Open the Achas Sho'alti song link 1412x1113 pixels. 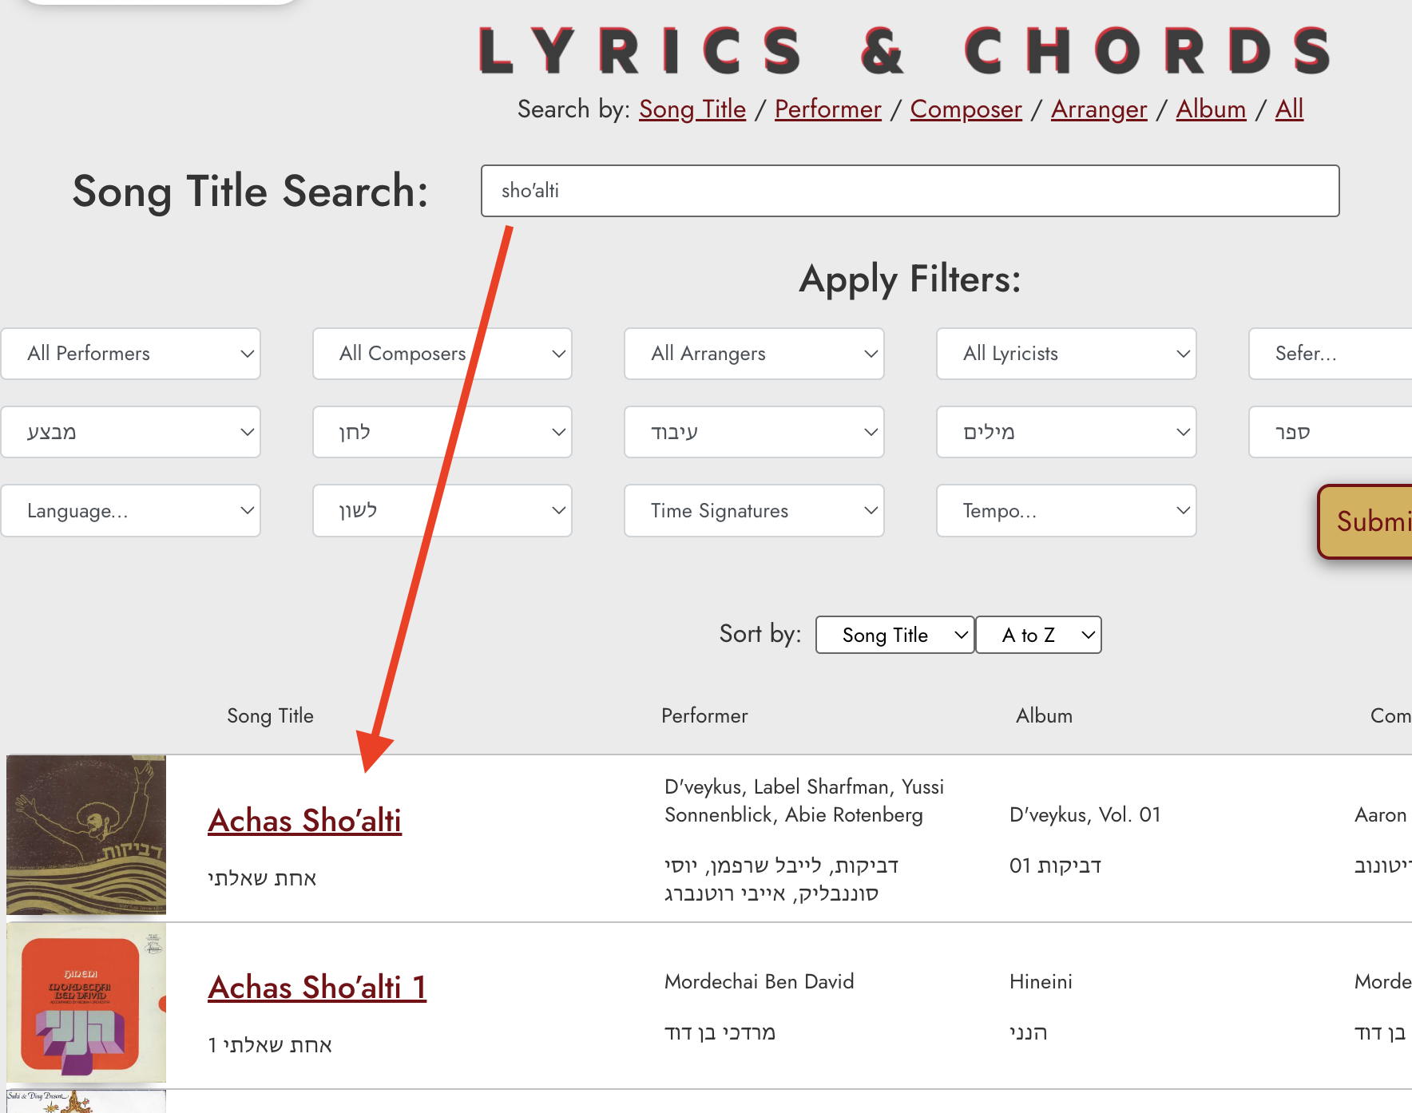[304, 821]
